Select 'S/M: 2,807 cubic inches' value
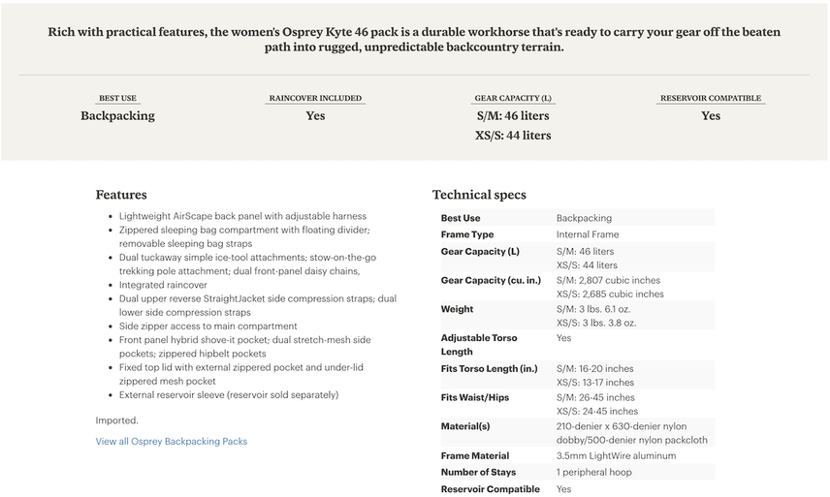The image size is (830, 497). coord(608,280)
